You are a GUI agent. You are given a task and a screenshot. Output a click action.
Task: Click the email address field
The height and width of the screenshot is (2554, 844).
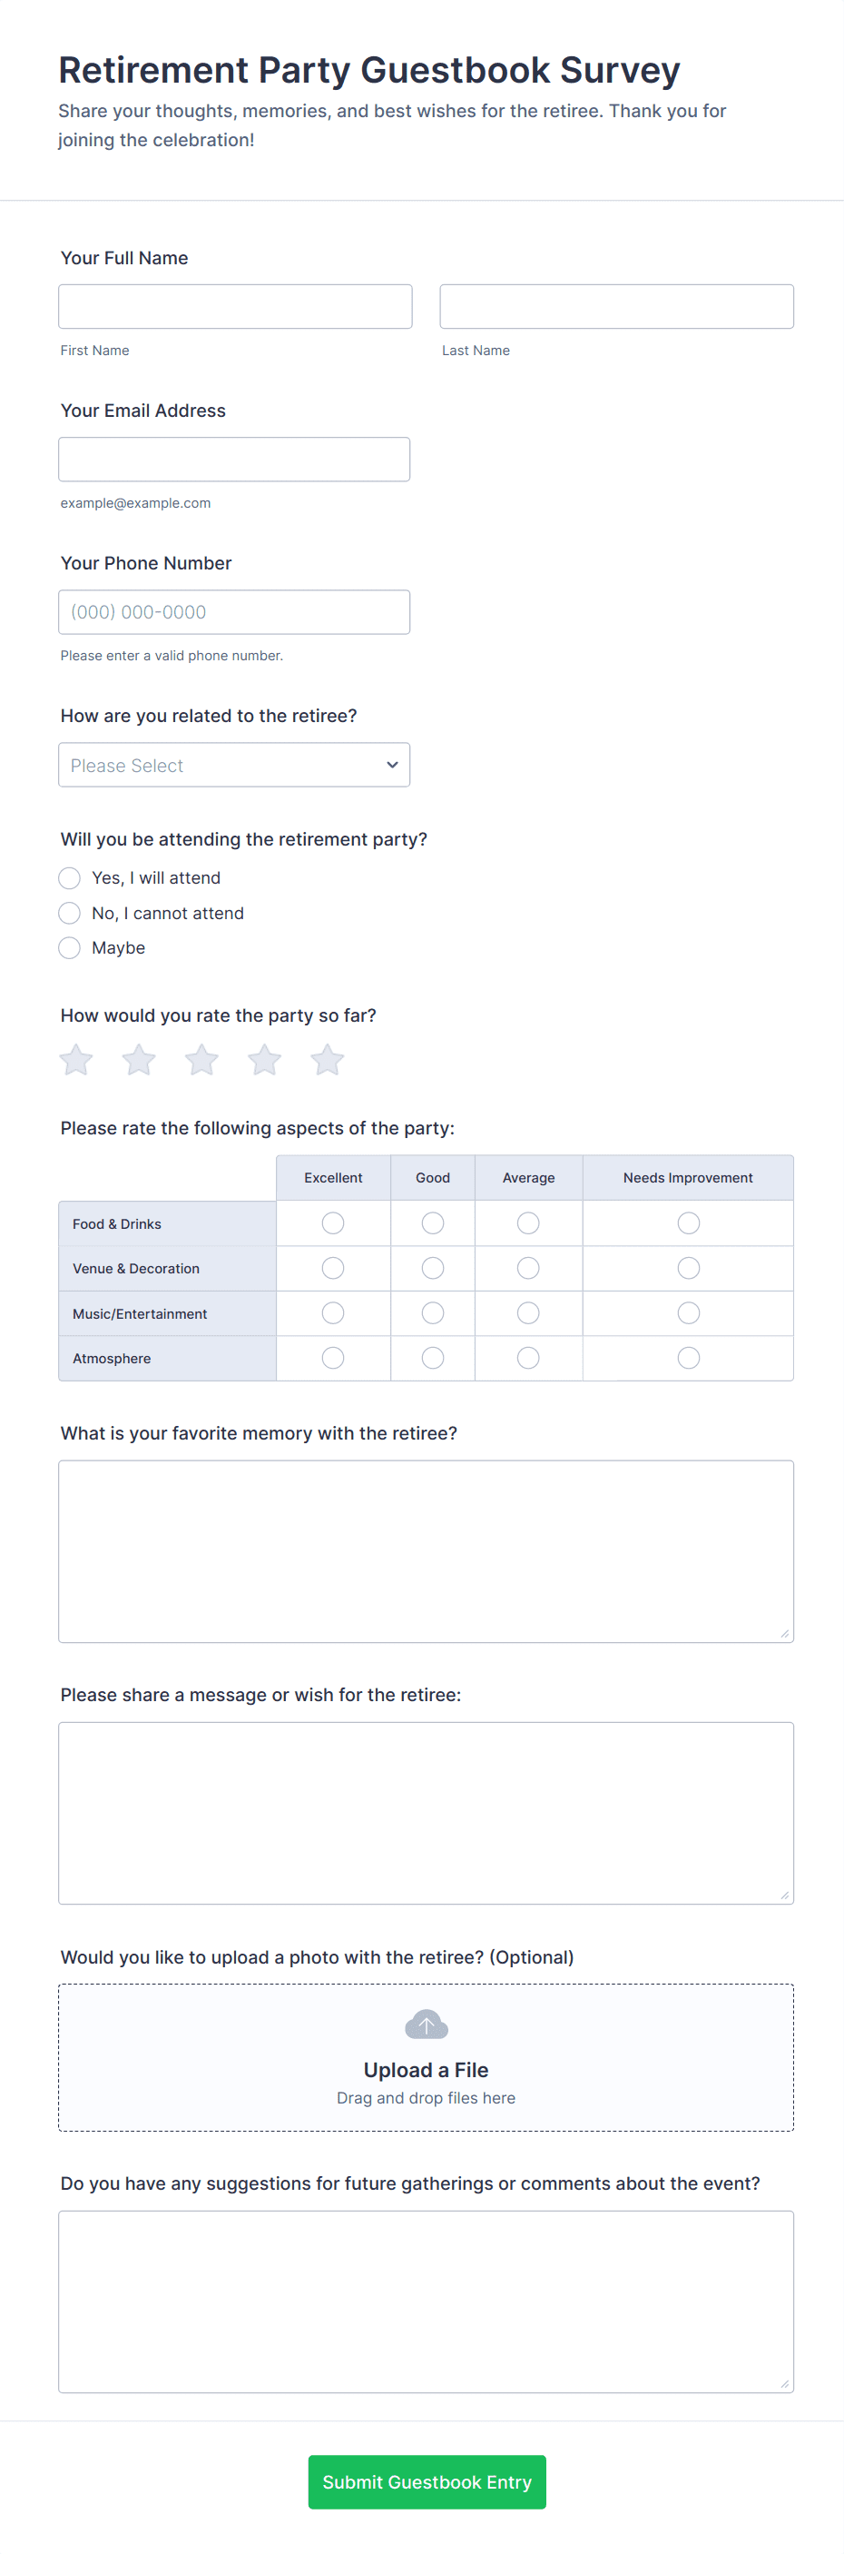tap(234, 459)
